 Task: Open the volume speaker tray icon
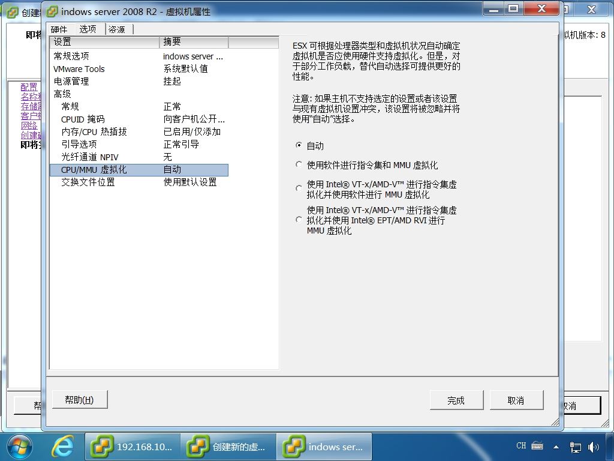pos(593,447)
